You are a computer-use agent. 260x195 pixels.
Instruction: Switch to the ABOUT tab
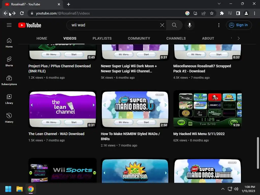(x=208, y=38)
